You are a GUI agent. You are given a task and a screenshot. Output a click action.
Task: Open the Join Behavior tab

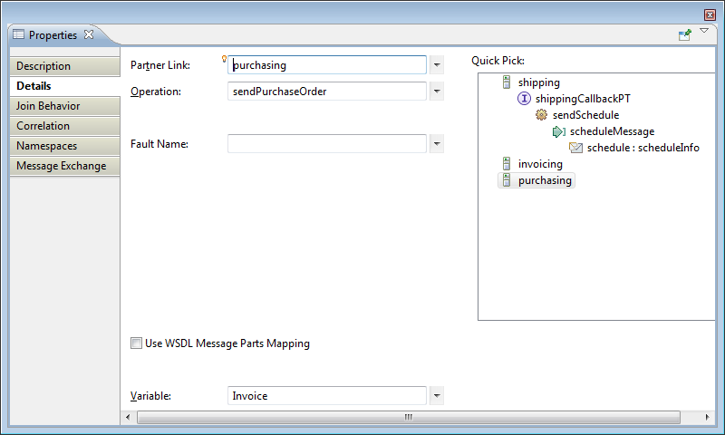pos(63,106)
